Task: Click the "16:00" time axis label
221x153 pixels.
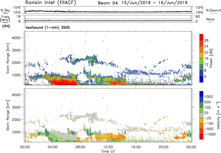Action: (136, 147)
